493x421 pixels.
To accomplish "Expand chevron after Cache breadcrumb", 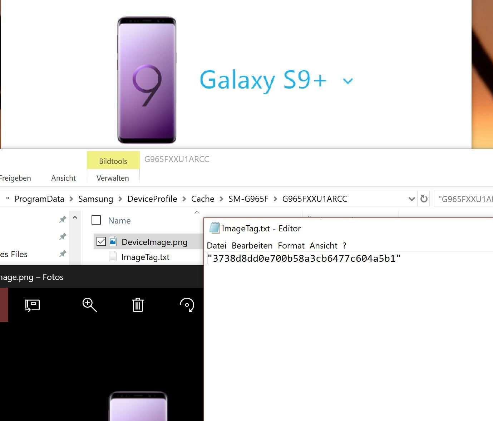I will [221, 199].
